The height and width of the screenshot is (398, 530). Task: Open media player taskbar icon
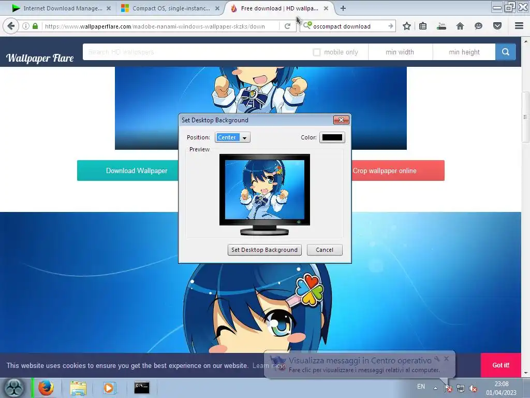[109, 388]
